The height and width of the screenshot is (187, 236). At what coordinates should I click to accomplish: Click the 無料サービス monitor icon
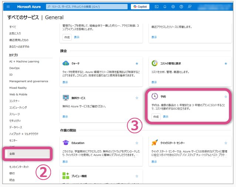click(66, 98)
